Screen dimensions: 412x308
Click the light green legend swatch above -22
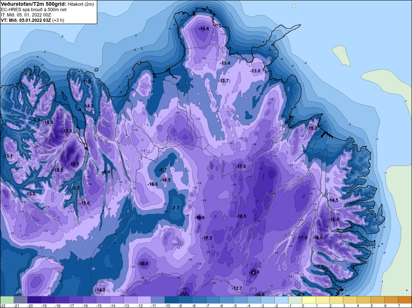(7, 300)
